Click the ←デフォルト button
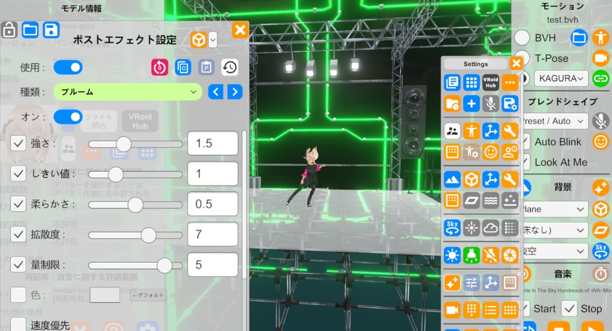612x331 pixels. pos(148,295)
